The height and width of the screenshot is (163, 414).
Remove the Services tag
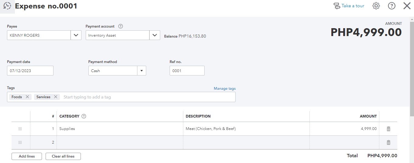pyautogui.click(x=55, y=97)
